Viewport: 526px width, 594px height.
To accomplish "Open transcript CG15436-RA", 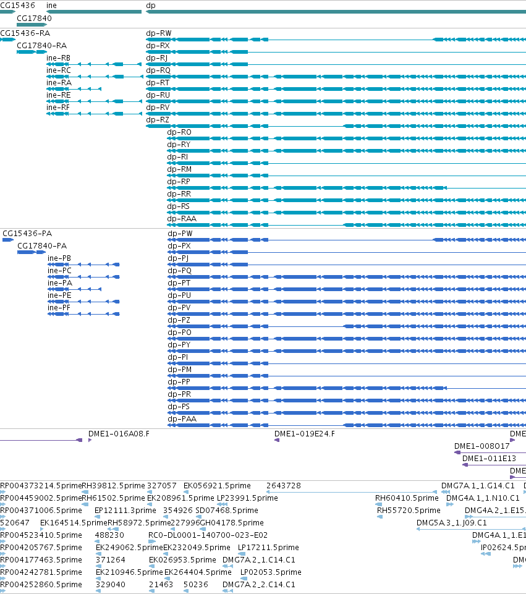I will coord(25,33).
